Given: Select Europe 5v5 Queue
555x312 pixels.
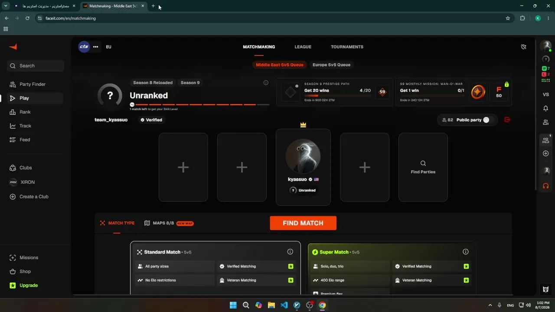Looking at the screenshot, I should pos(331,65).
